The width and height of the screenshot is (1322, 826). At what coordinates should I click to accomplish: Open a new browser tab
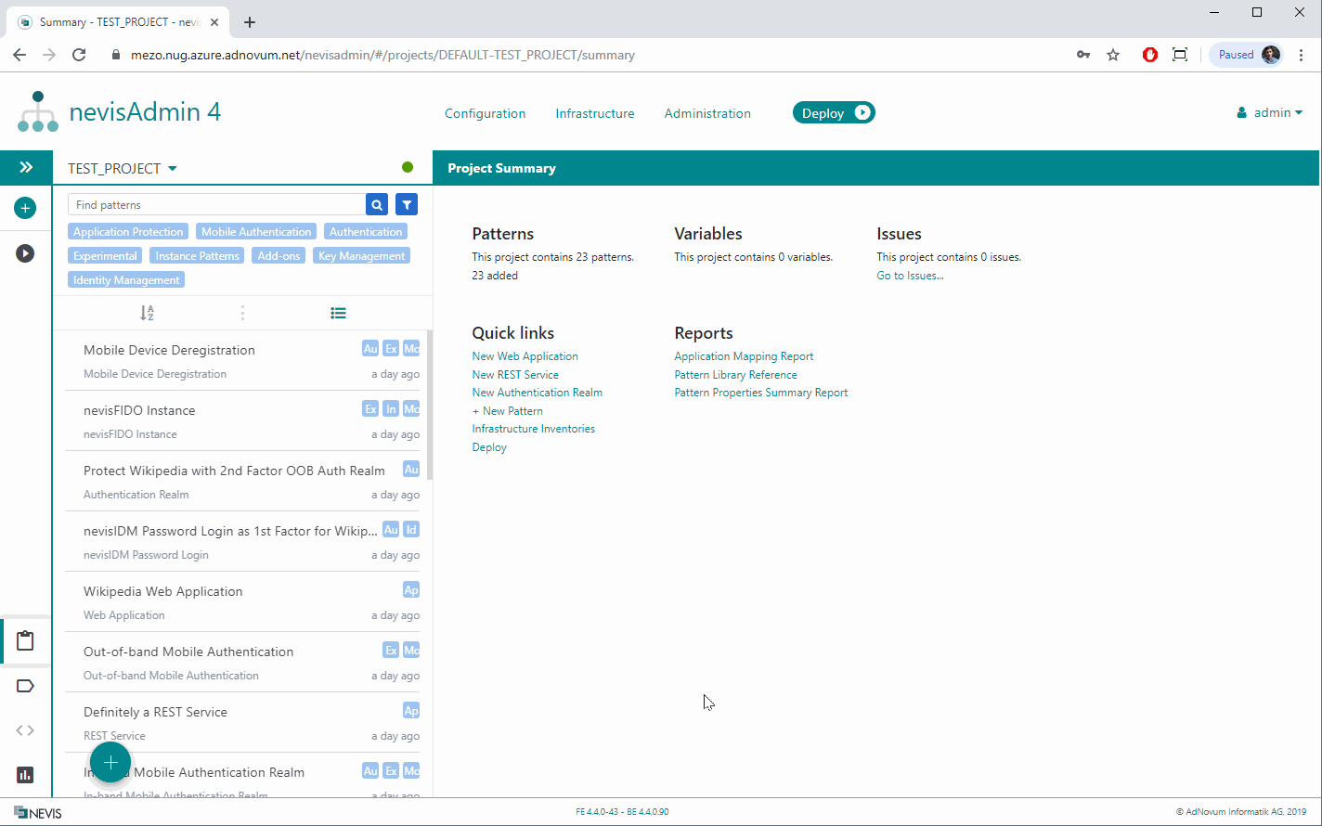tap(250, 22)
